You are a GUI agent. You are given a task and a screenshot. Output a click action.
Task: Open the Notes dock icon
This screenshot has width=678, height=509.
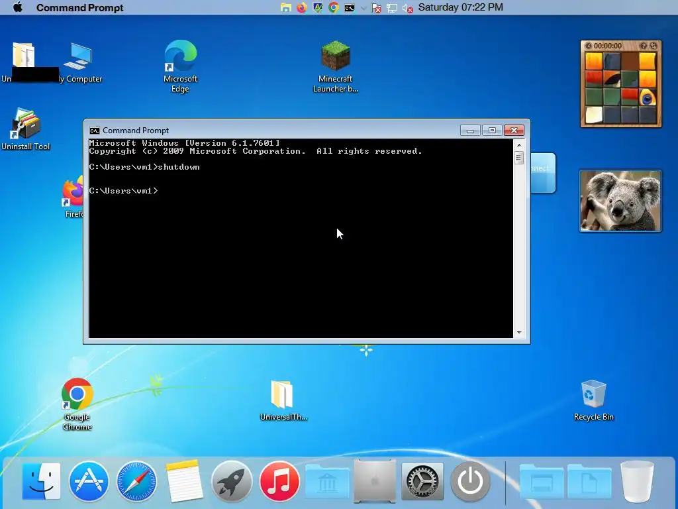click(184, 481)
